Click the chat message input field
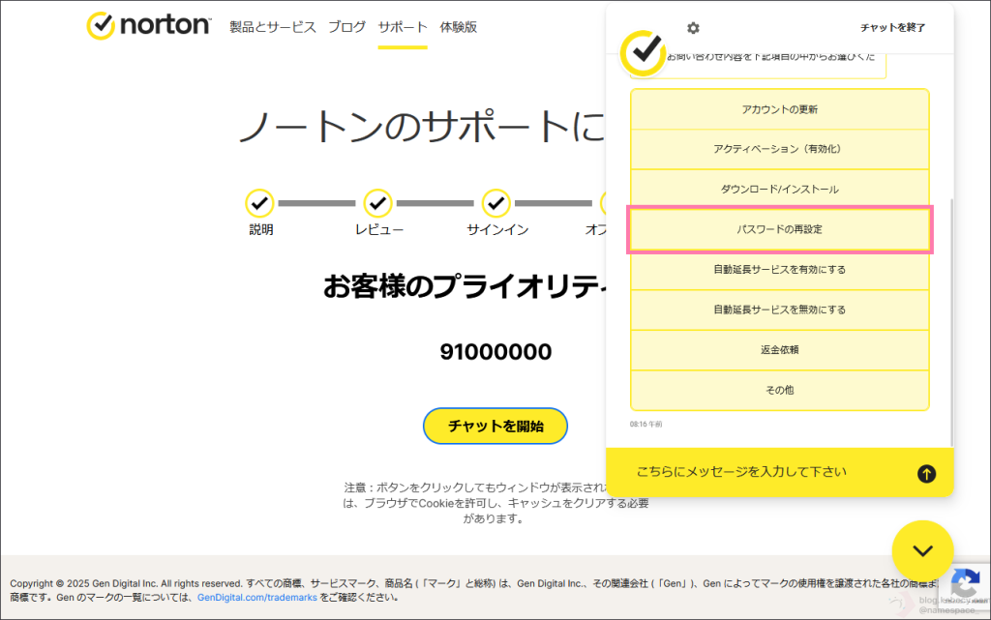The height and width of the screenshot is (620, 991). (765, 472)
